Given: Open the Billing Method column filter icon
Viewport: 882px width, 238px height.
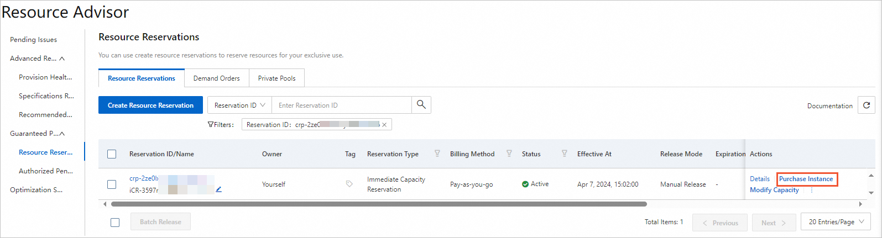Looking at the screenshot, I should [509, 154].
